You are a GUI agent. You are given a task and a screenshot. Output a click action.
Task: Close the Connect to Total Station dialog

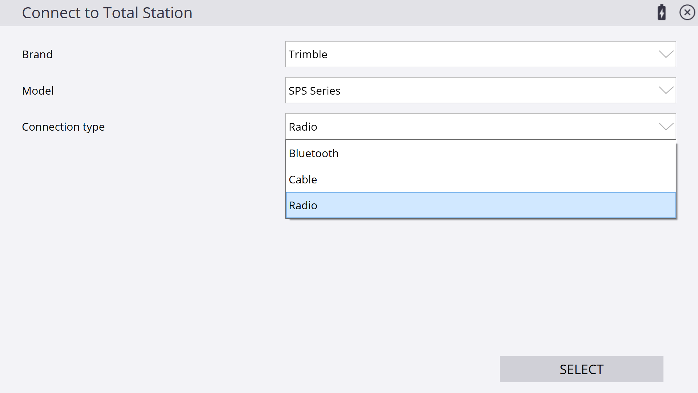tap(687, 13)
